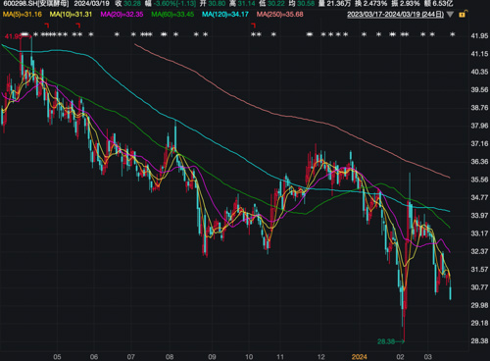Toggle the magenta MA(20)=32.35 label
Image resolution: width=490 pixels, height=361 pixels.
click(122, 15)
